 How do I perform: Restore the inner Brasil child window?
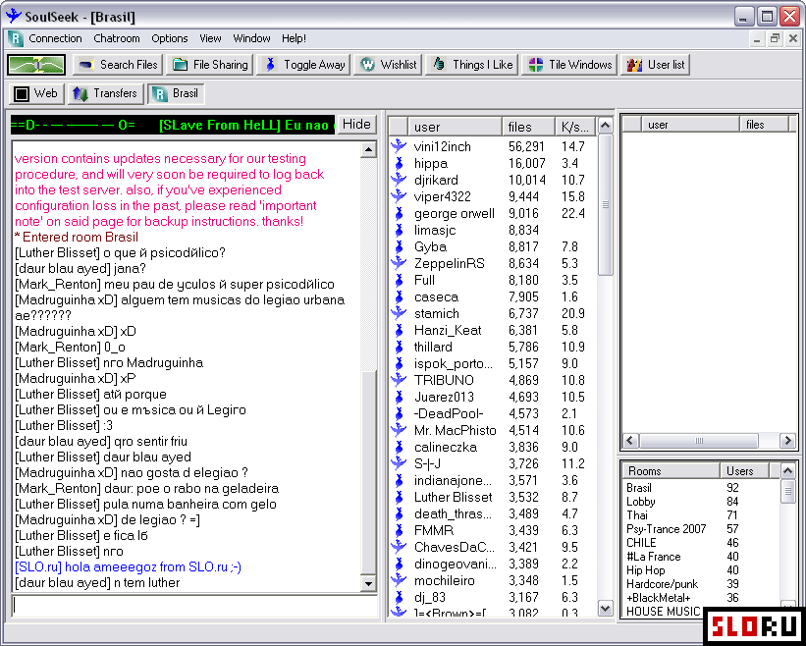coord(776,38)
